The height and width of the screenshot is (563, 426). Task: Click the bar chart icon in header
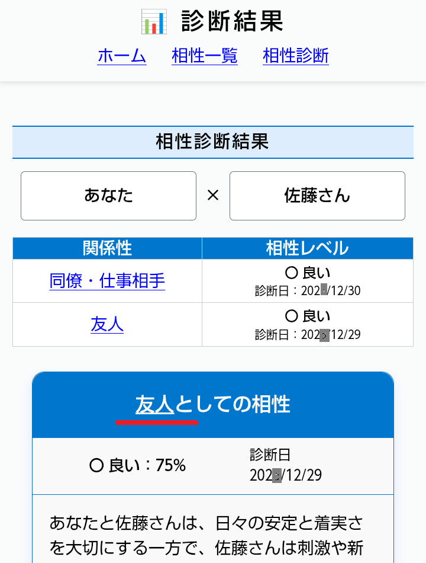(154, 22)
